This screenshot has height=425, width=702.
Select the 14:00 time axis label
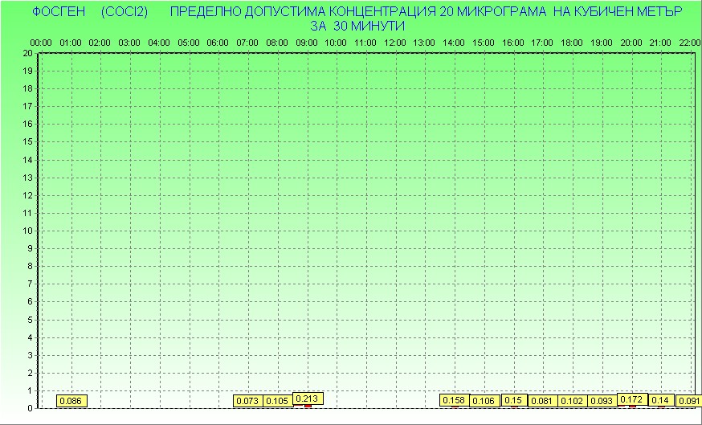point(453,42)
